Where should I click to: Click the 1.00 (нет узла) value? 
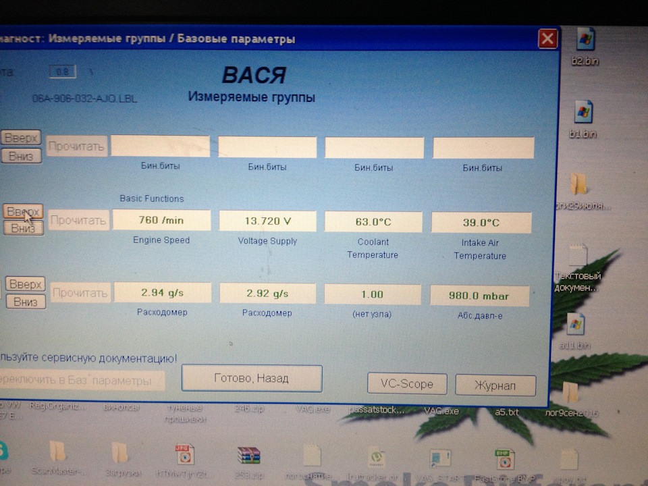373,294
